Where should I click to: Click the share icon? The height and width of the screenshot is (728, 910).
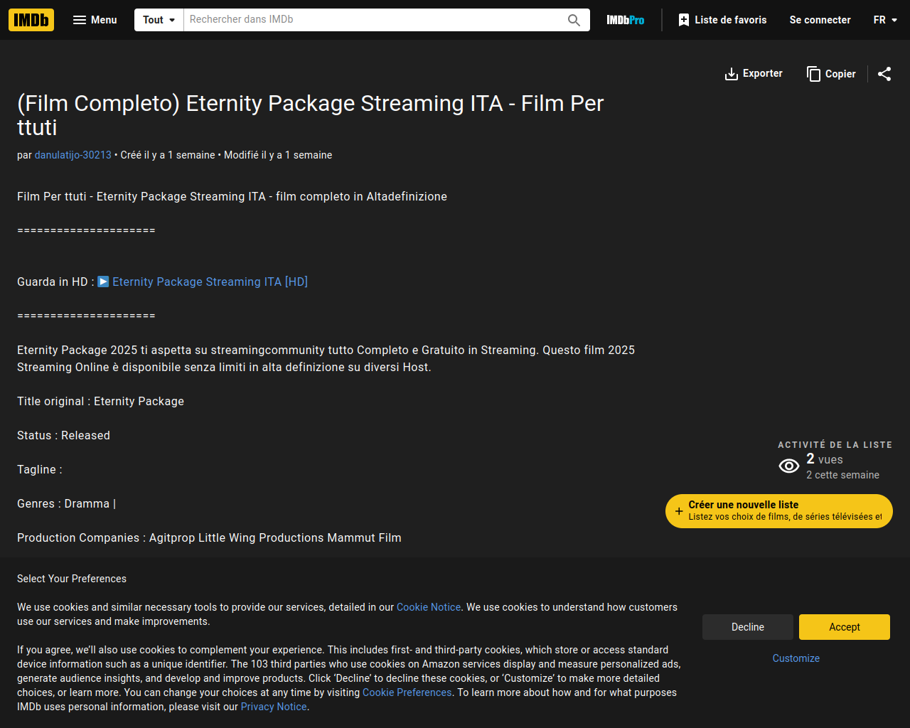point(884,74)
